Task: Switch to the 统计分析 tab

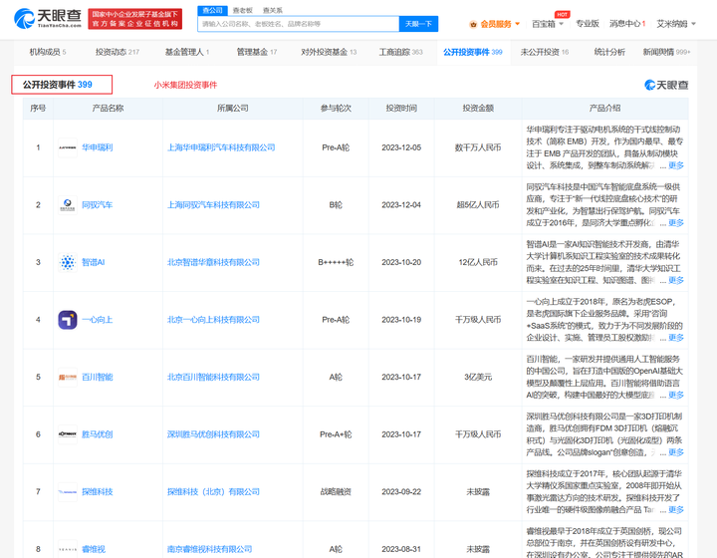Action: (x=609, y=52)
